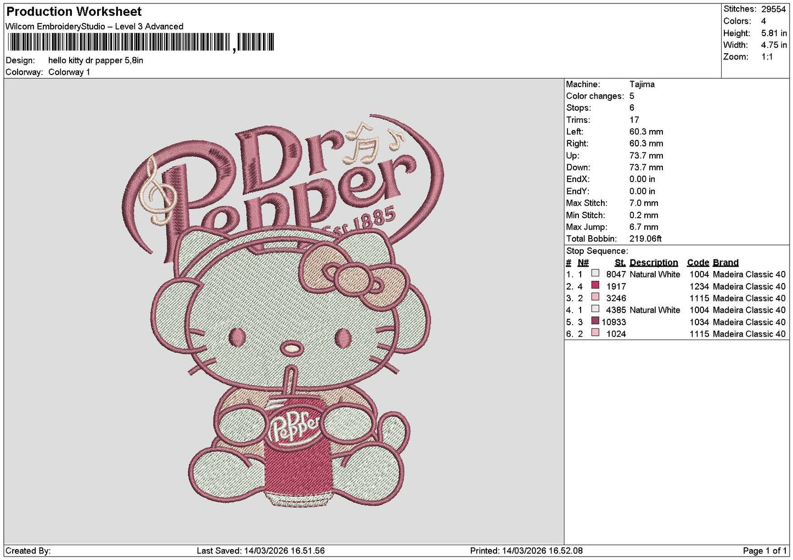Click 'Madeira Classic 40' brand in row 1
This screenshot has width=793, height=560.
(x=749, y=274)
